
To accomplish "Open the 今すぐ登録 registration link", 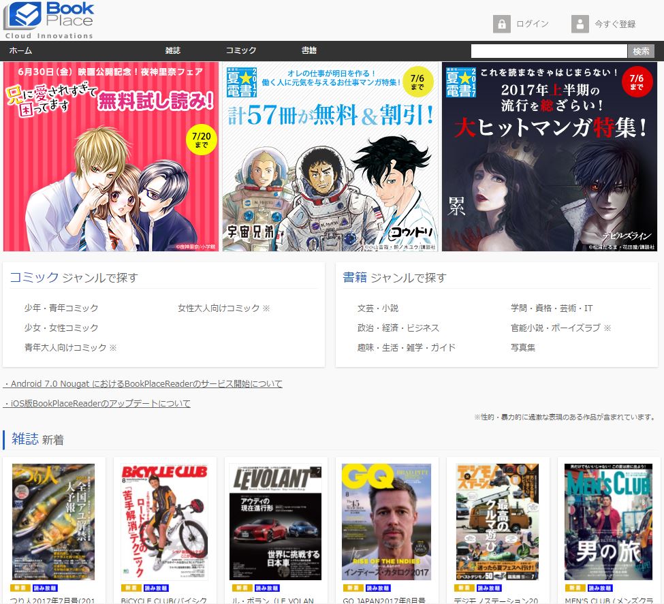I will coord(615,24).
